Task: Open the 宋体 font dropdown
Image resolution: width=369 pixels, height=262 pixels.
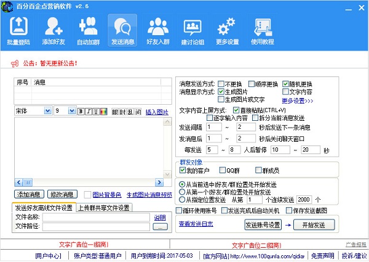Action: point(48,110)
